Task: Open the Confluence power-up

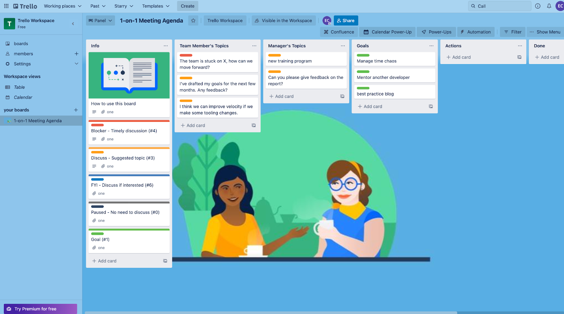Action: pyautogui.click(x=339, y=32)
